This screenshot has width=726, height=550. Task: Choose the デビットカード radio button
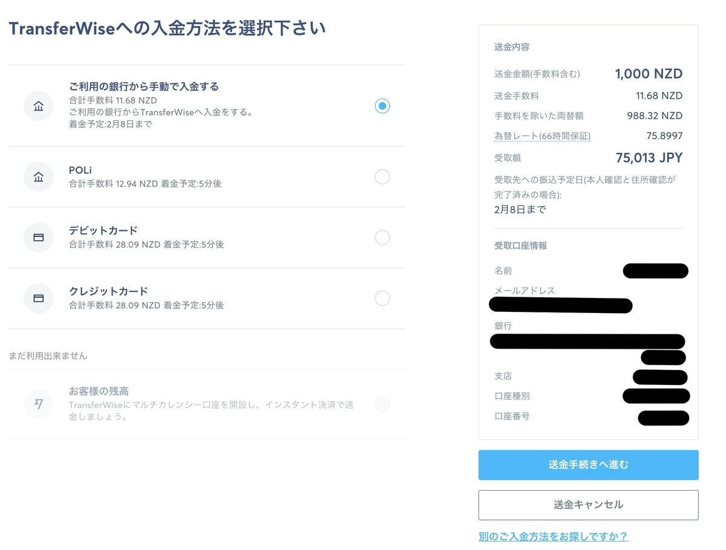pos(382,238)
